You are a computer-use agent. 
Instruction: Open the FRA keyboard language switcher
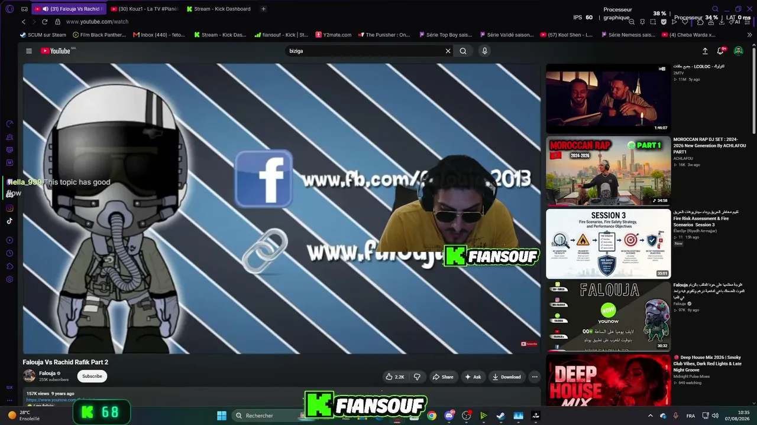[691, 416]
